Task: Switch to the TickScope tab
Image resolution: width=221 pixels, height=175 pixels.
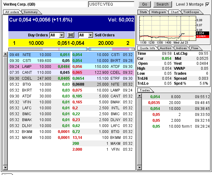Action: [x=191, y=12]
